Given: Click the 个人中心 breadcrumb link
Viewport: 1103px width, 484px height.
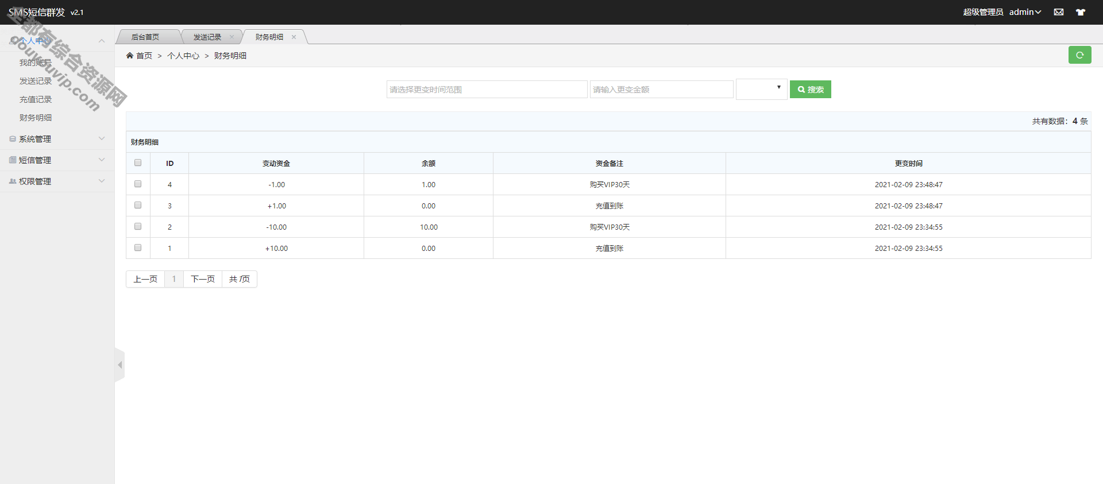Looking at the screenshot, I should (183, 56).
